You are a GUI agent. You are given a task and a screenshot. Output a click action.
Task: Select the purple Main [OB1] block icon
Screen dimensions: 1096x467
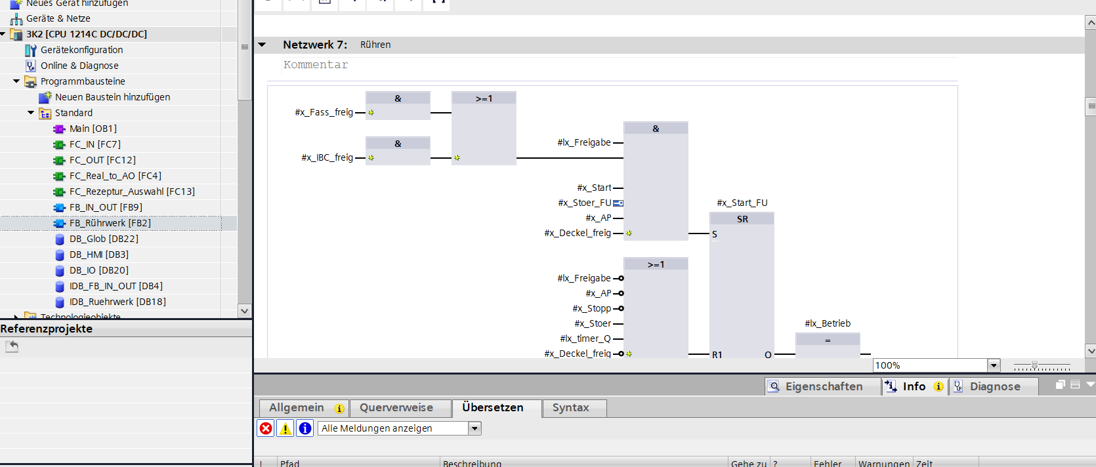(59, 129)
